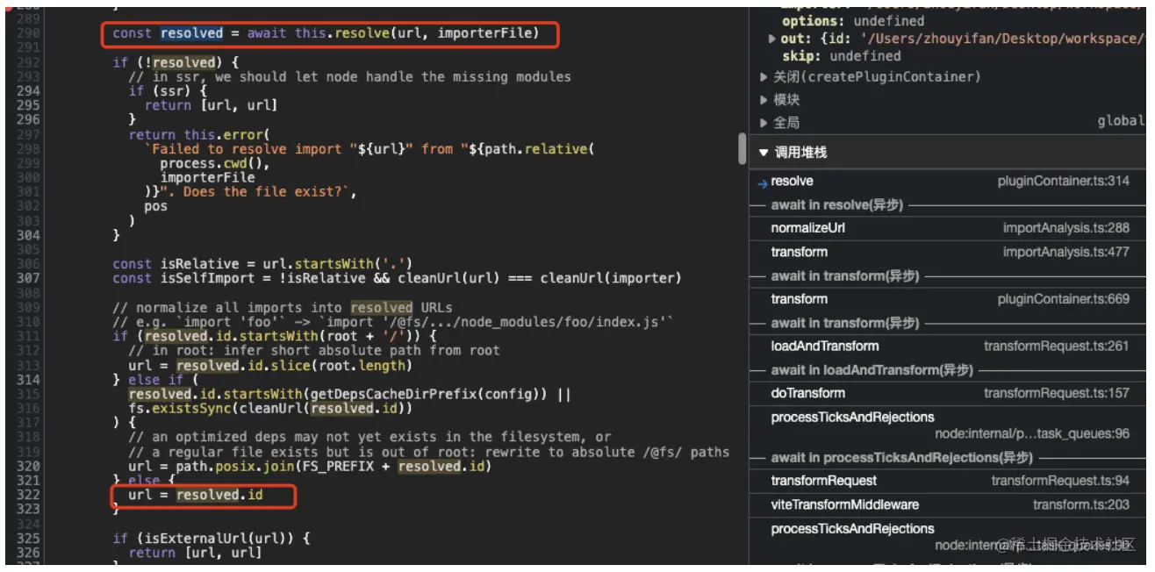Expand the 模块 scope section
The image size is (1155, 572).
(x=763, y=98)
